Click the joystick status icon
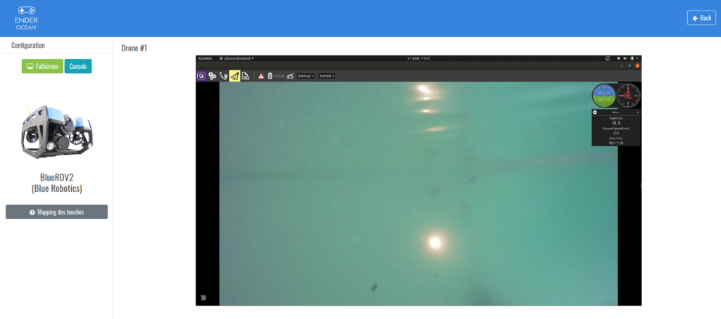Viewport: 721px width, 319px height. click(289, 76)
